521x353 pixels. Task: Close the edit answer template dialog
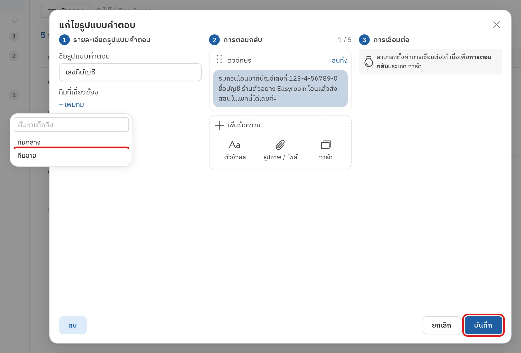(x=496, y=25)
